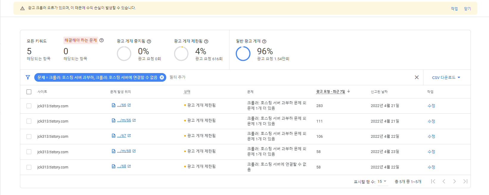Click external-link icon beside .../m/66
This screenshot has width=489, height=195.
[134, 120]
